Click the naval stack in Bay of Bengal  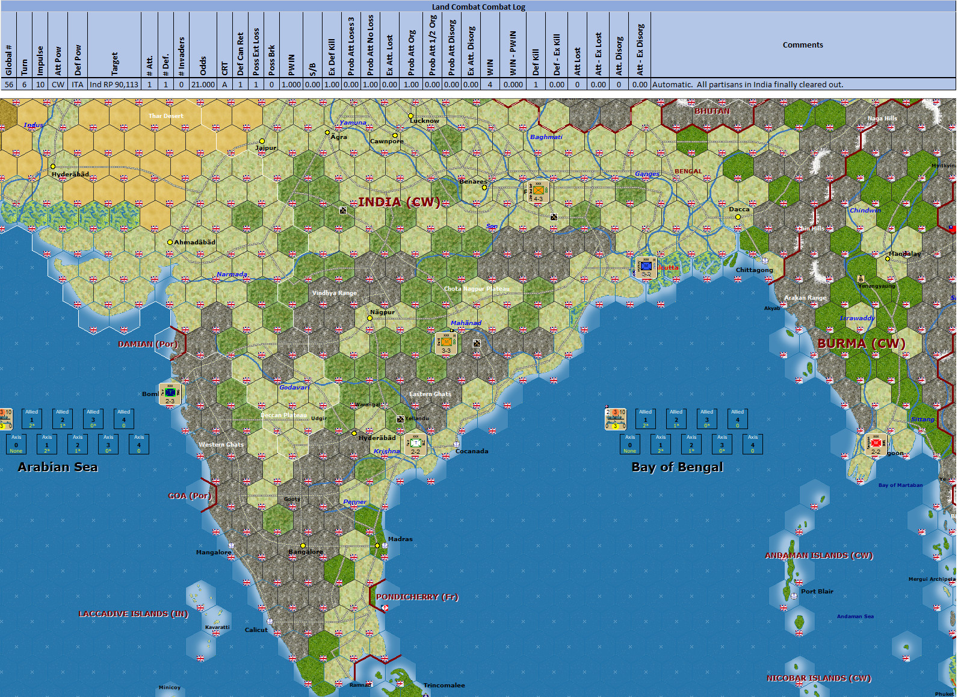pos(616,419)
